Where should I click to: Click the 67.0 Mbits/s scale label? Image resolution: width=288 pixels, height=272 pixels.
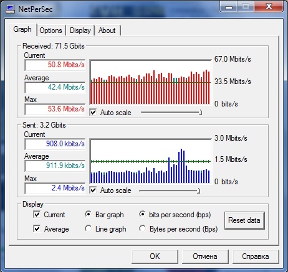click(233, 59)
